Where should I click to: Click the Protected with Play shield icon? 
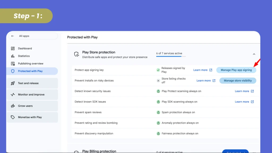click(x=13, y=71)
